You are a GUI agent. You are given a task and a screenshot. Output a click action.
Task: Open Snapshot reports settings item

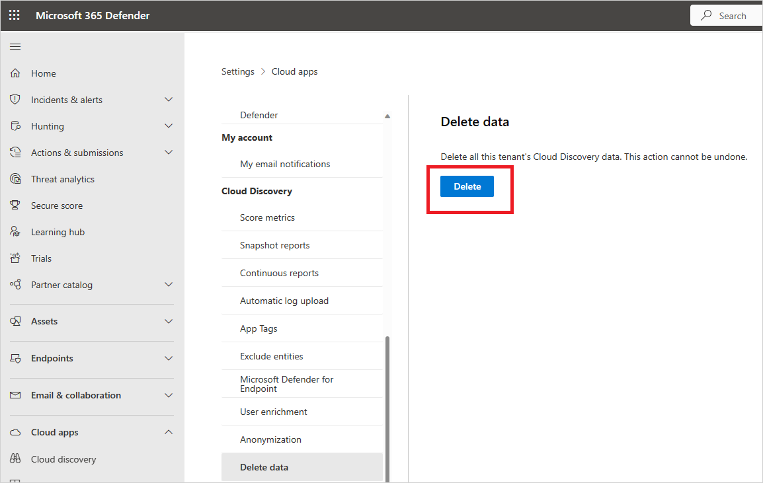click(x=274, y=245)
